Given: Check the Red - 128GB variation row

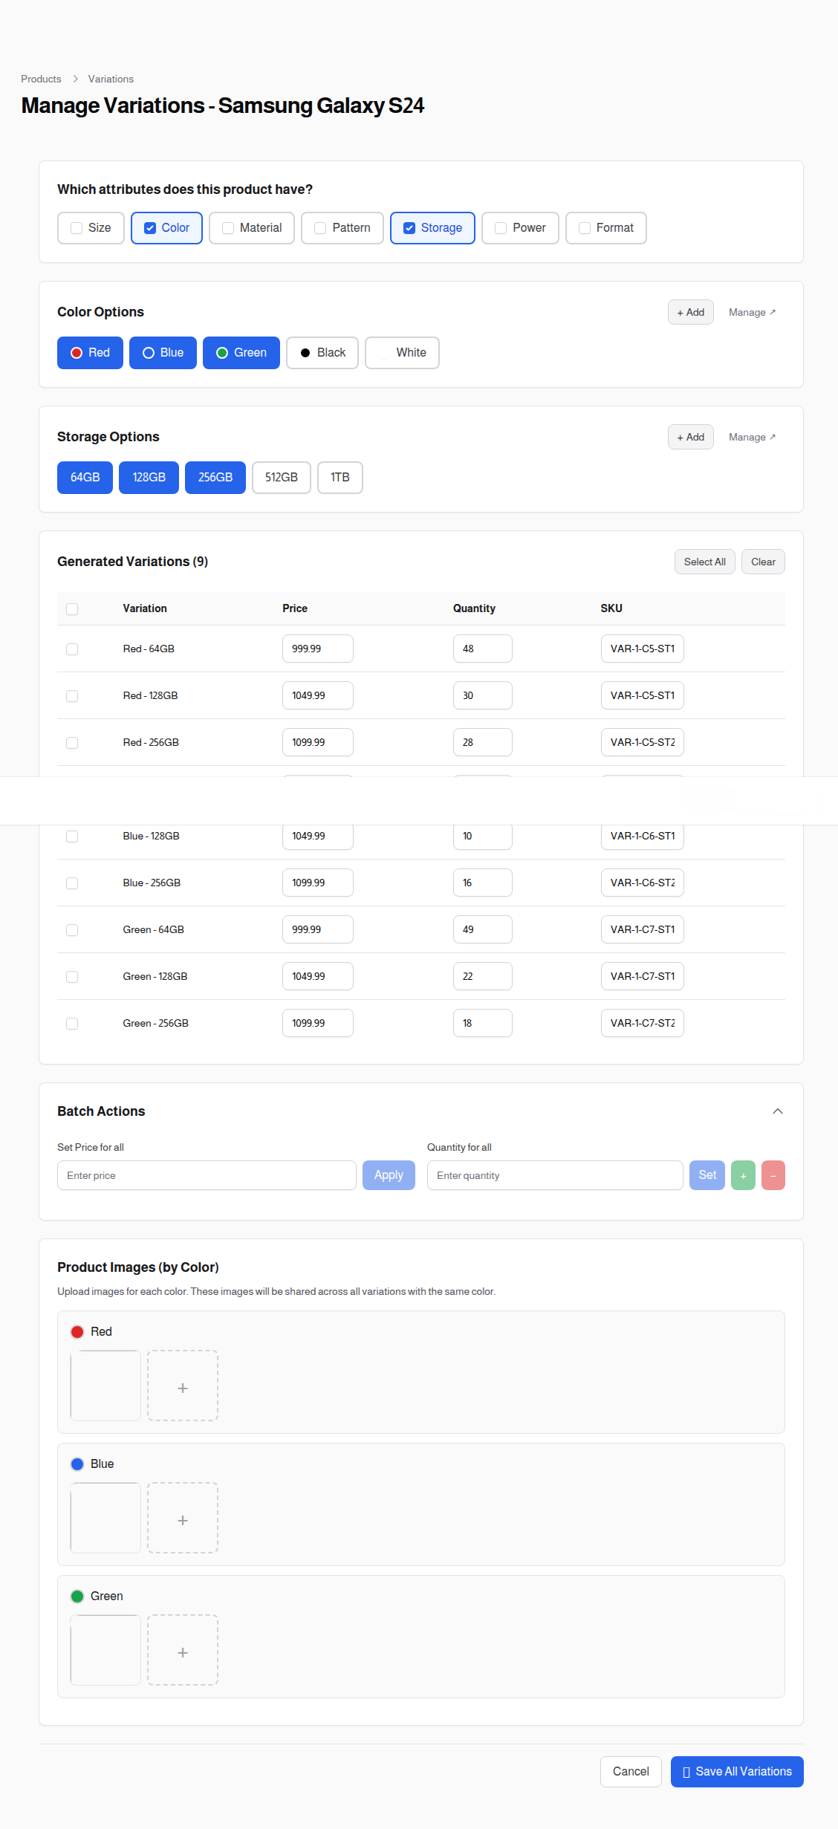Looking at the screenshot, I should (72, 696).
